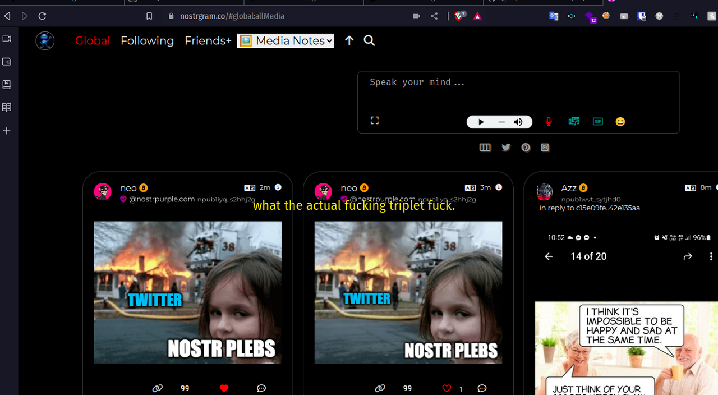Show info for neo's 3m post
This screenshot has width=718, height=395.
499,187
